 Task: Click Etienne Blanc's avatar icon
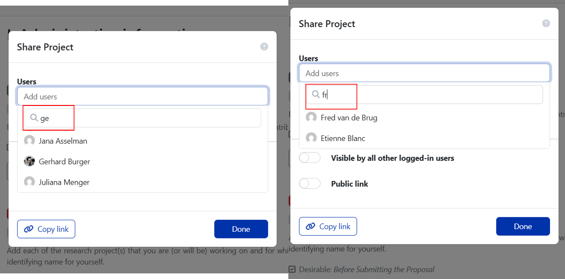pos(311,138)
